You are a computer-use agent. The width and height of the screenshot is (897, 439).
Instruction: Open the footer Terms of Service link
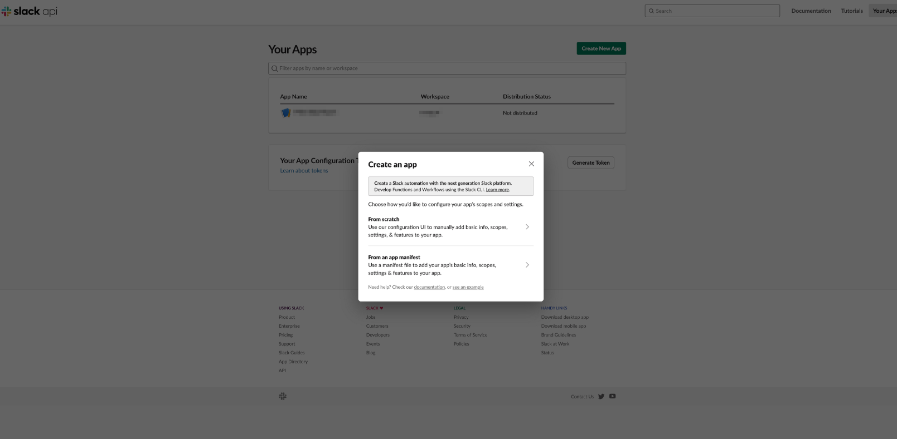[471, 335]
